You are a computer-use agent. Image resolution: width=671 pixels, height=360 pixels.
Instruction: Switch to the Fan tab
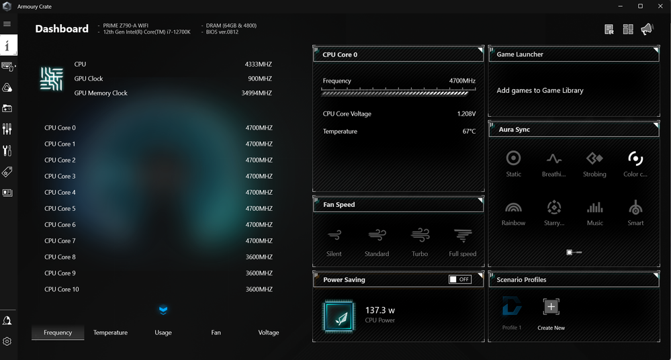coord(216,332)
